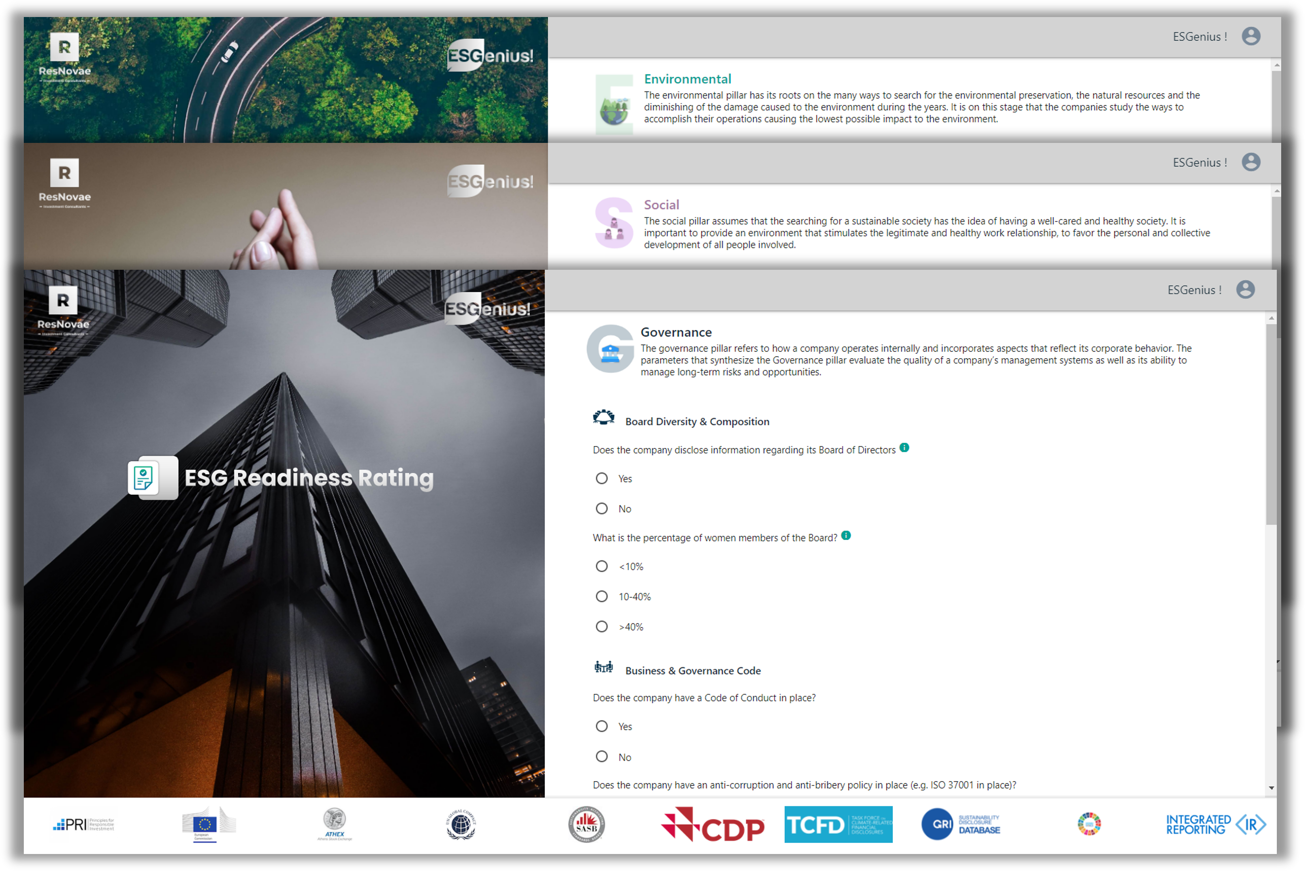The width and height of the screenshot is (1305, 871).
Task: Click the ResNovae "R" logo
Action: pos(62,300)
